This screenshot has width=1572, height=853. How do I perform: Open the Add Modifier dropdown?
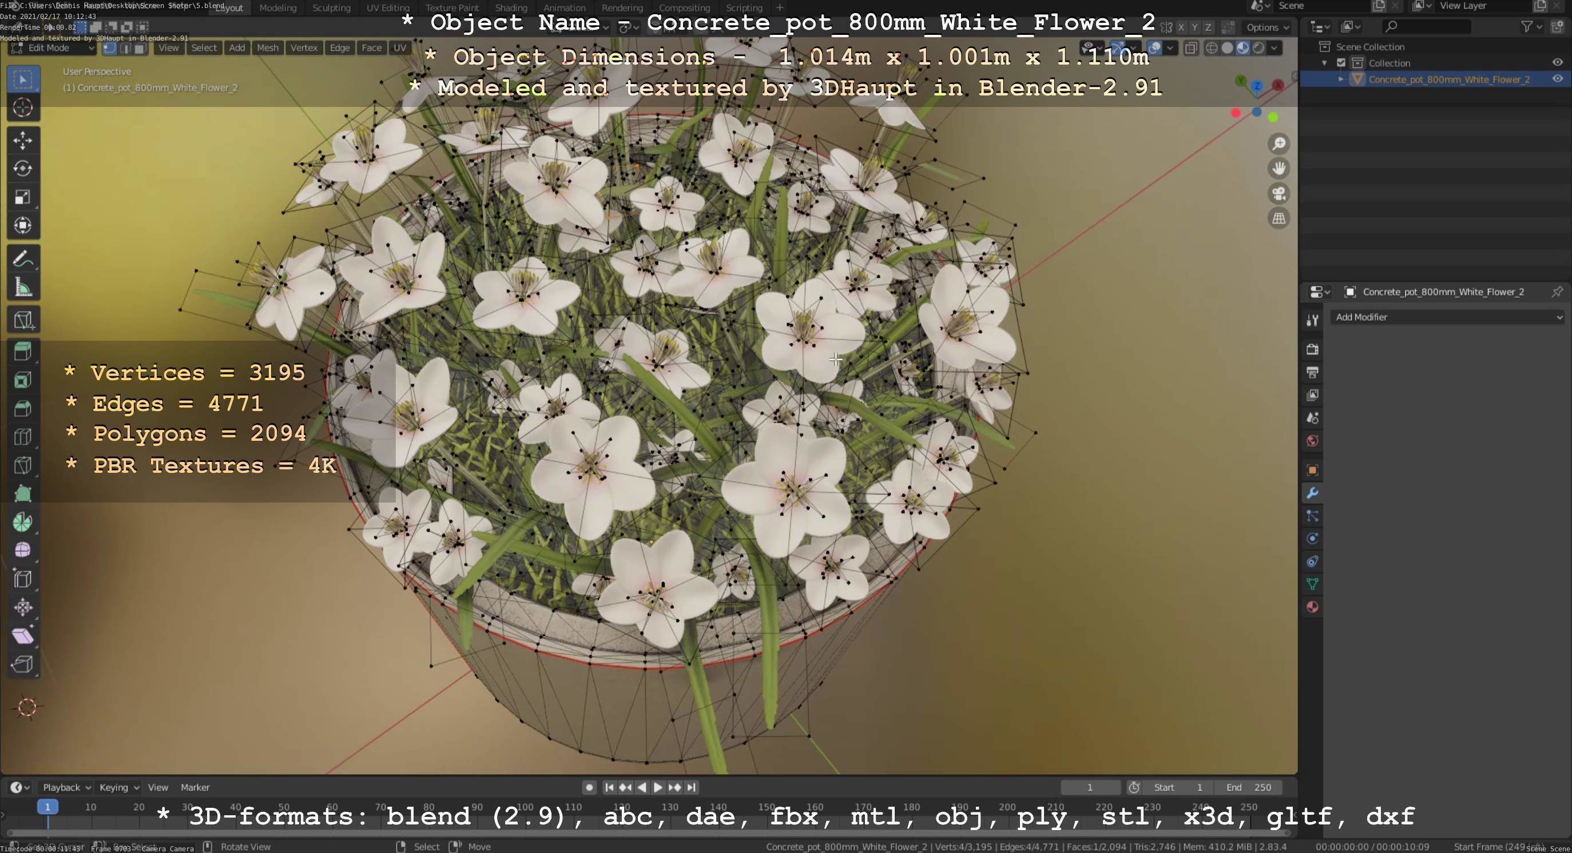click(x=1447, y=317)
